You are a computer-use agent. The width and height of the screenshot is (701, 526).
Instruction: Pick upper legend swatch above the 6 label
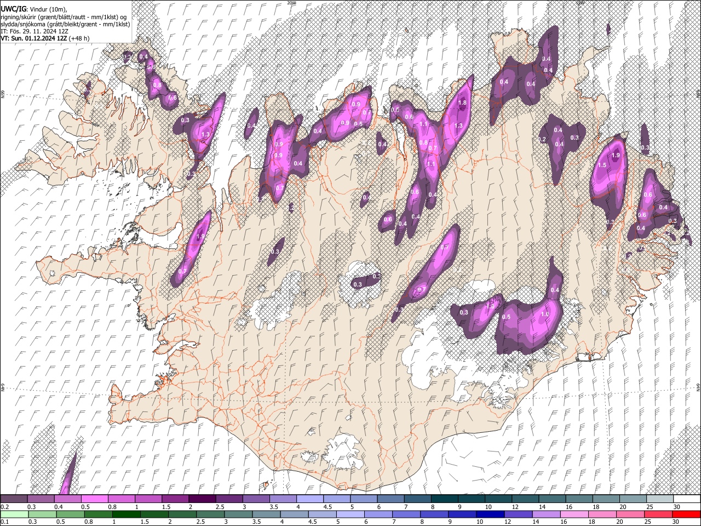pyautogui.click(x=390, y=499)
